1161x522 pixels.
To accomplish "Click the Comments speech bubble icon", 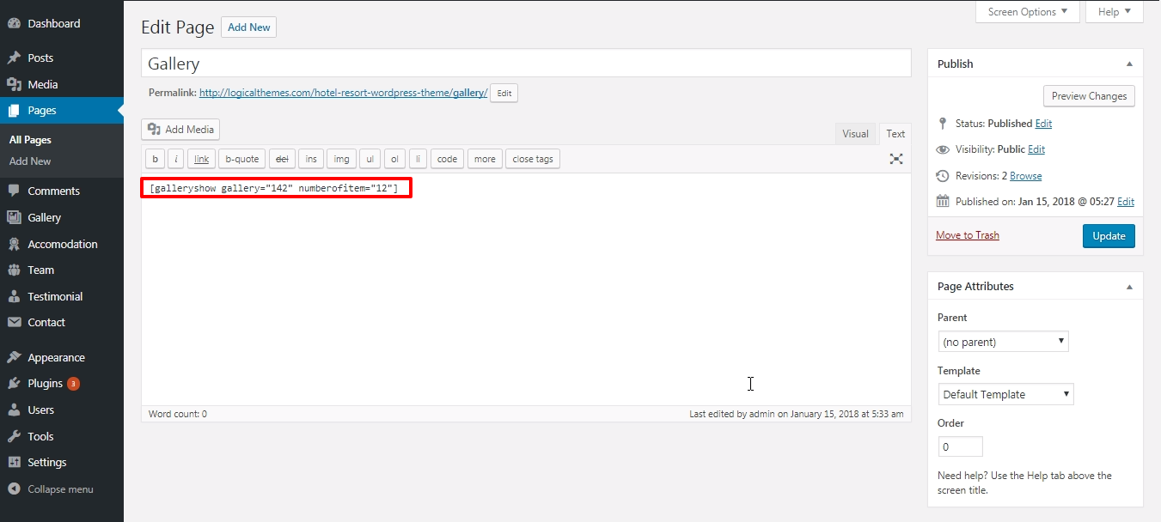I will point(14,191).
